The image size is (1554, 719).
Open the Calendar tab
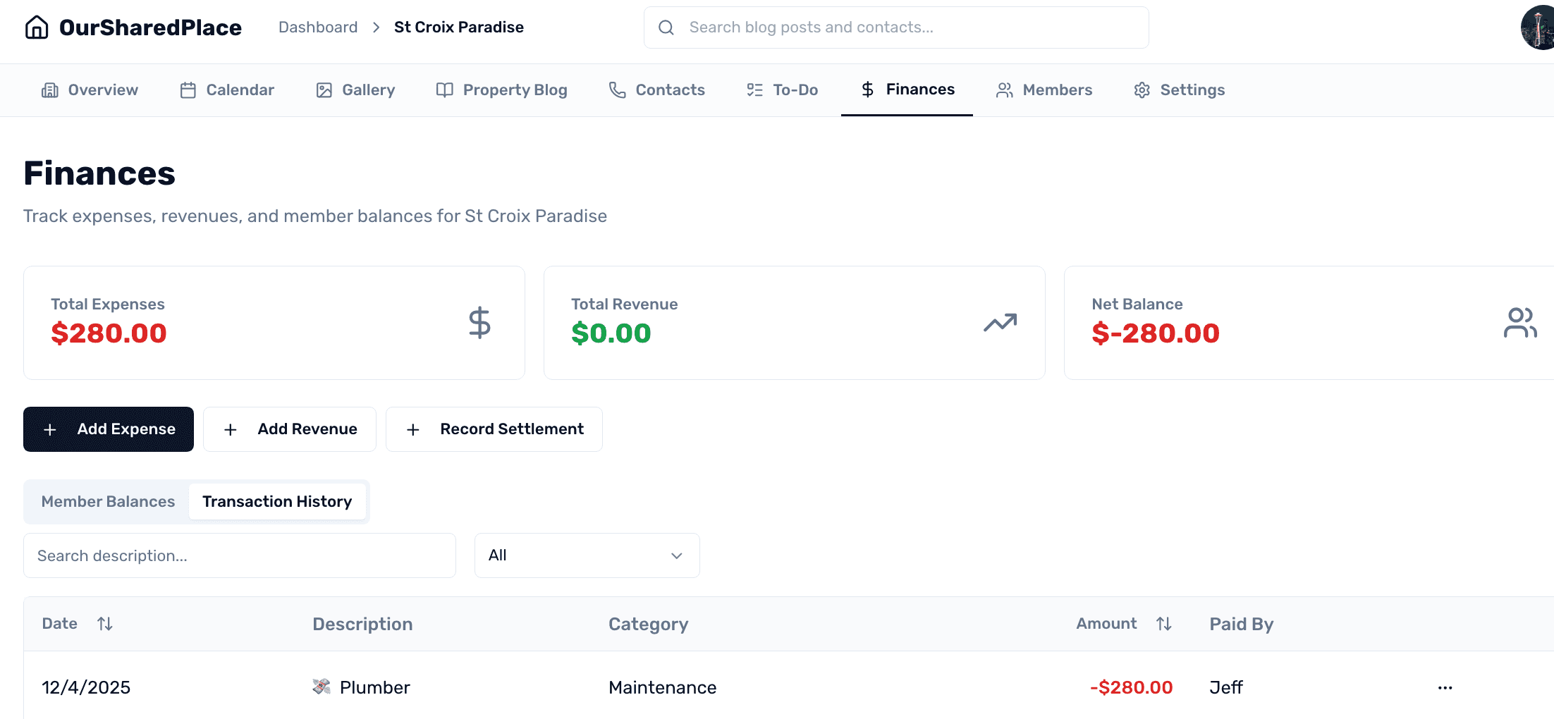[x=227, y=90]
